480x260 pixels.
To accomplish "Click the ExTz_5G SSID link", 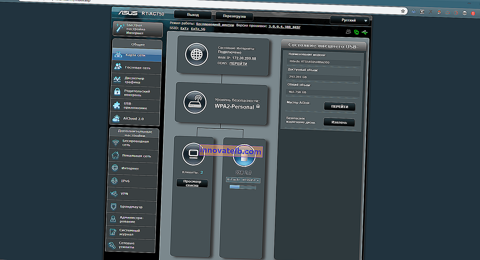I will (198, 29).
